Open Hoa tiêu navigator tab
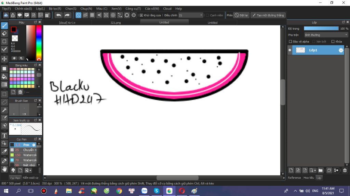 [309, 178]
